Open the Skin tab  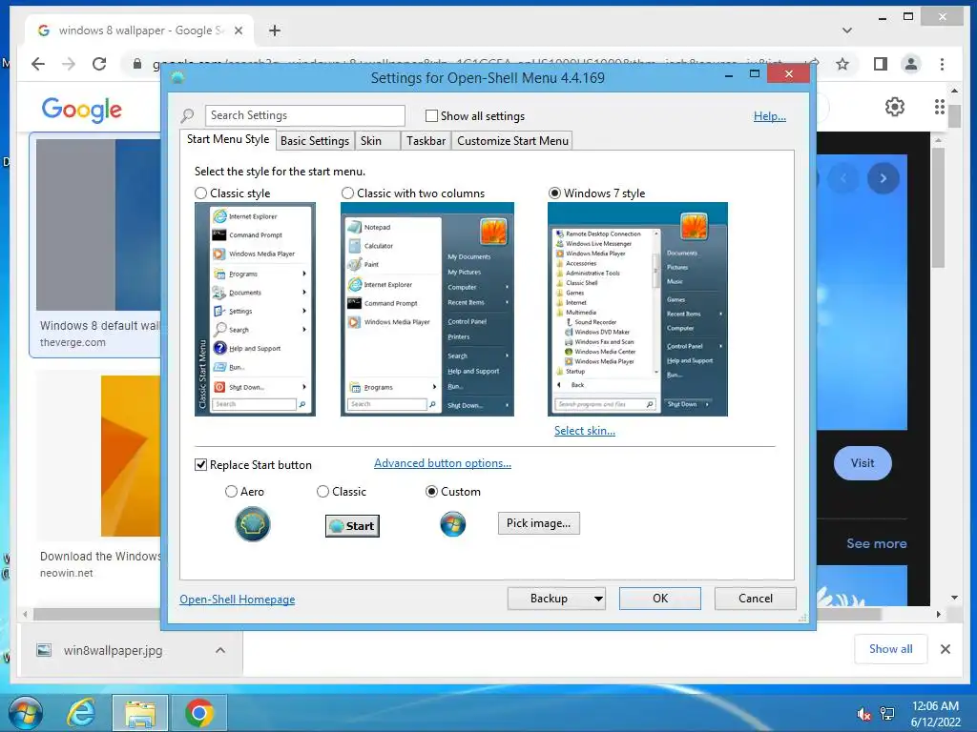378,141
